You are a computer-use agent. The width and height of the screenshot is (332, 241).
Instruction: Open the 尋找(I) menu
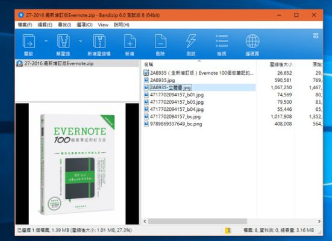coord(64,25)
